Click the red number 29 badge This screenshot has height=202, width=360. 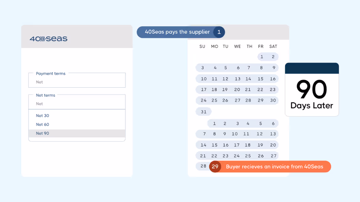pos(215,167)
